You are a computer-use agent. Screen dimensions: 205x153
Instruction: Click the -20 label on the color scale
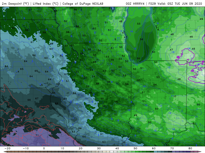coord(7,148)
